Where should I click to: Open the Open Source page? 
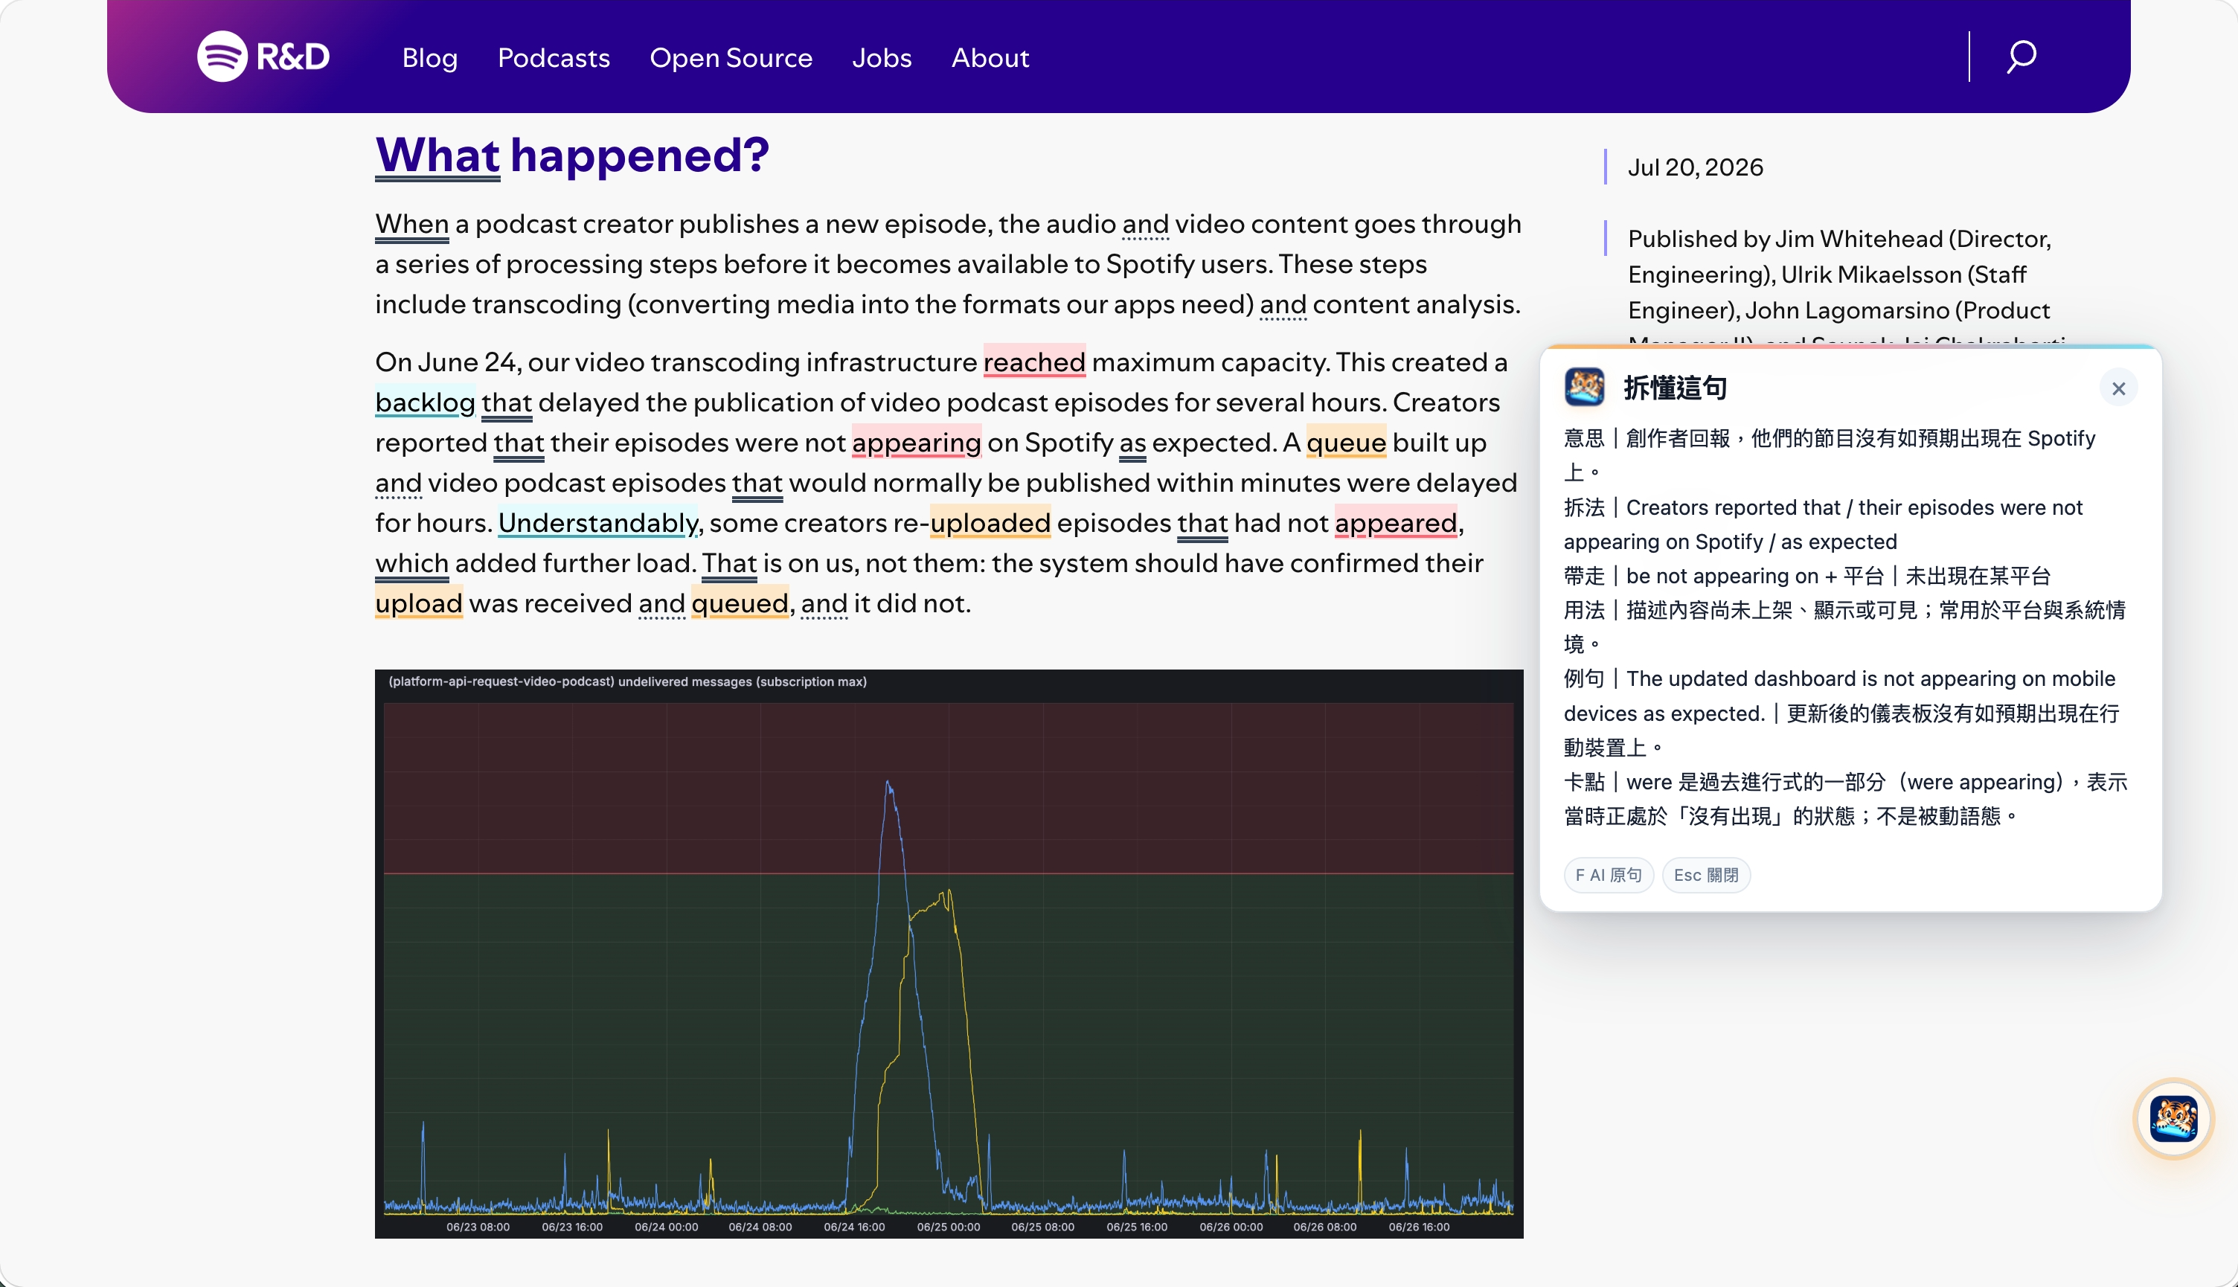(x=731, y=57)
